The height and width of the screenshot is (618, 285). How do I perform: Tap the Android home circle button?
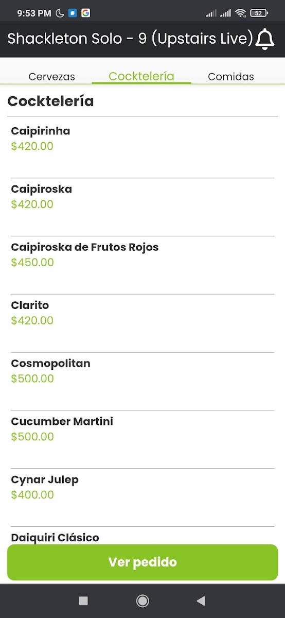(142, 600)
